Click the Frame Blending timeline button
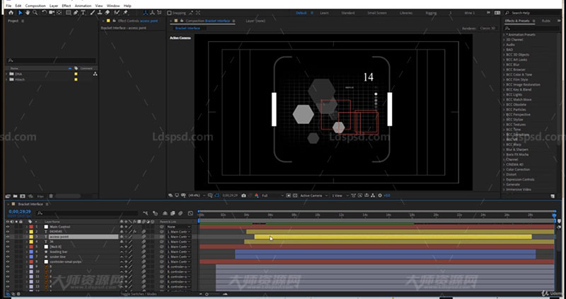Viewport: 566px width, 299px height. coord(173,213)
